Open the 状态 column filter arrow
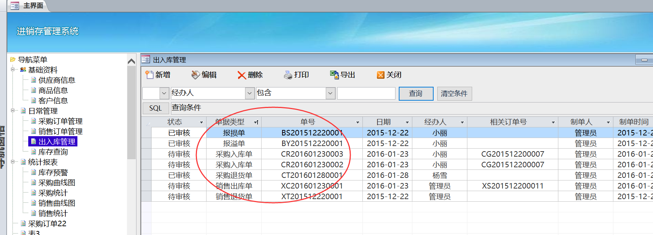The image size is (653, 235). 201,122
